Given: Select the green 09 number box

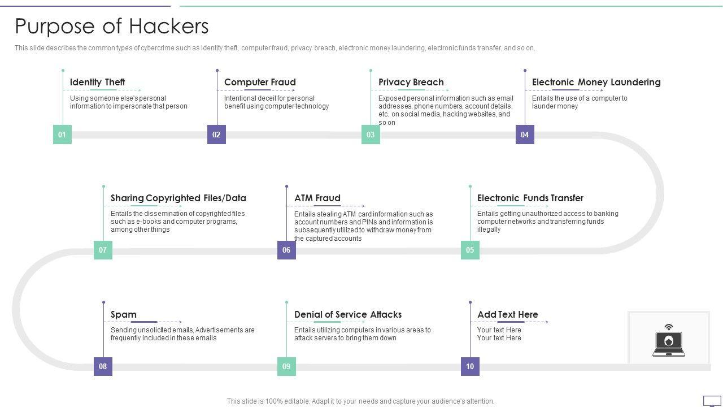Looking at the screenshot, I should coord(286,366).
